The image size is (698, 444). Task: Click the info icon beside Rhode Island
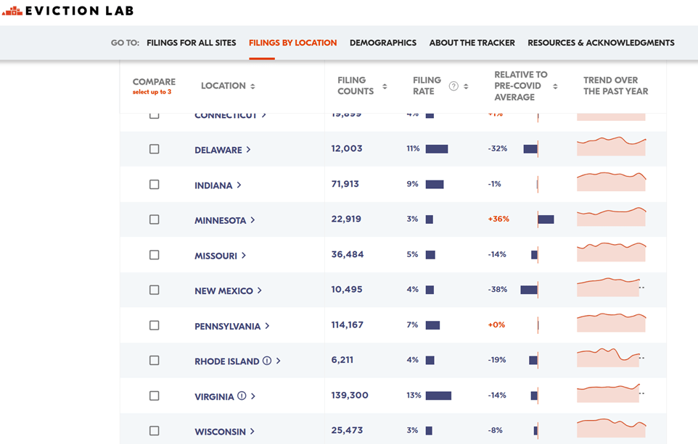pyautogui.click(x=267, y=361)
